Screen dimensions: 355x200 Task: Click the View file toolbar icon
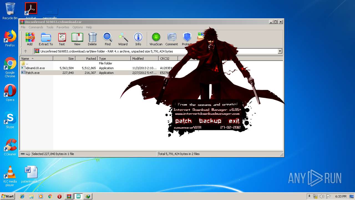77,39
